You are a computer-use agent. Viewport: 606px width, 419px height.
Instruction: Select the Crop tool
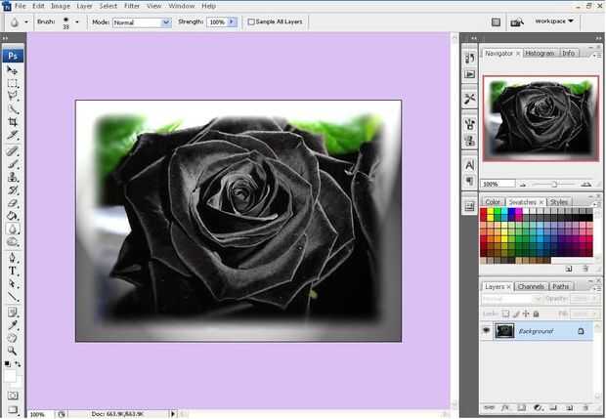pos(12,122)
